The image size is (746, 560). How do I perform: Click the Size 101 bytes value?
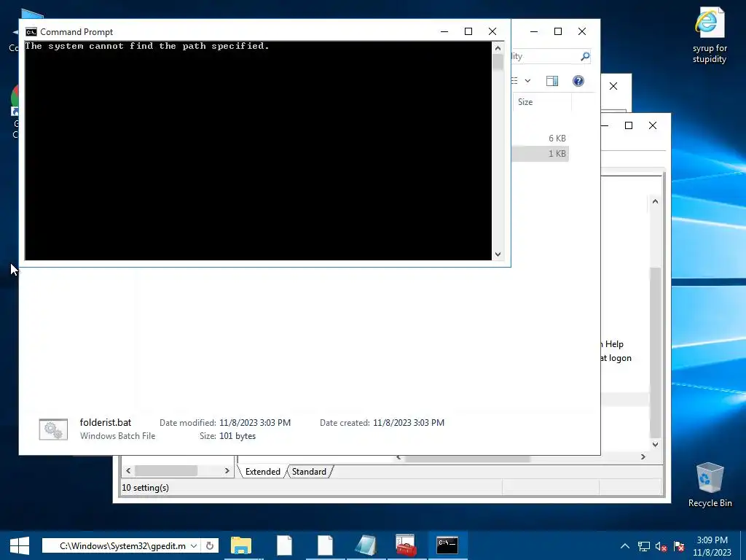237,436
